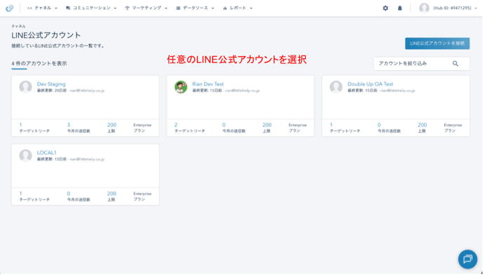
Task: Focus the アカウントを絞り込み filter field
Action: (421, 64)
